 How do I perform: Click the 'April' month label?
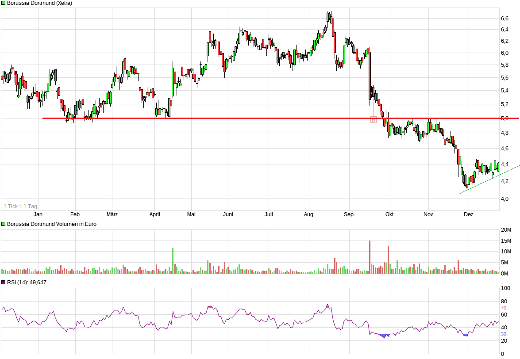(154, 214)
